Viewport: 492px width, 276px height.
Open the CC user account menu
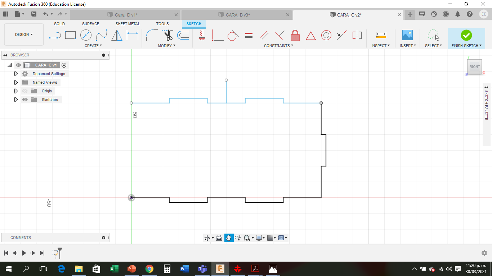tap(484, 14)
